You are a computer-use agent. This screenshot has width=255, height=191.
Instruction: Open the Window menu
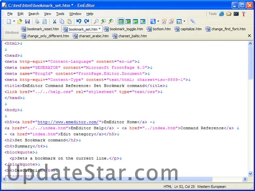75,14
